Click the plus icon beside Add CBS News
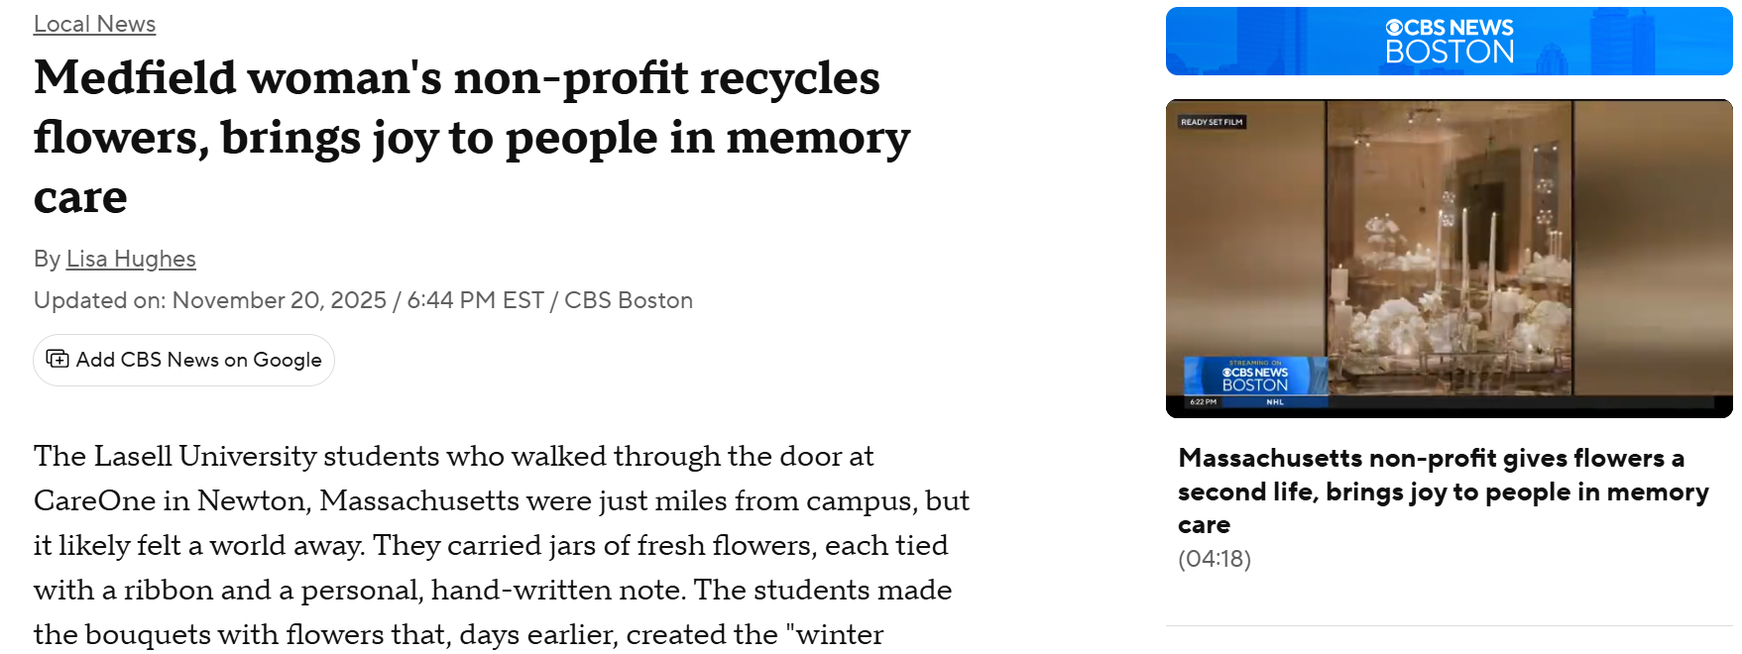Viewport: 1742px width, 654px height. coord(58,359)
